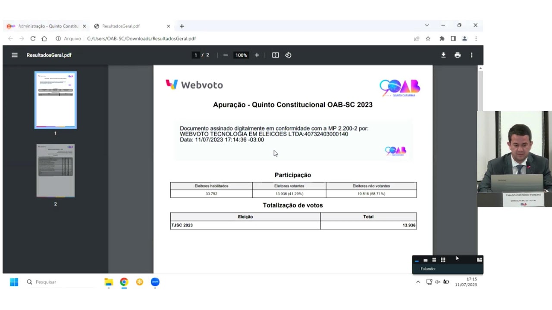Zoom in the PDF with plus button

click(x=257, y=55)
